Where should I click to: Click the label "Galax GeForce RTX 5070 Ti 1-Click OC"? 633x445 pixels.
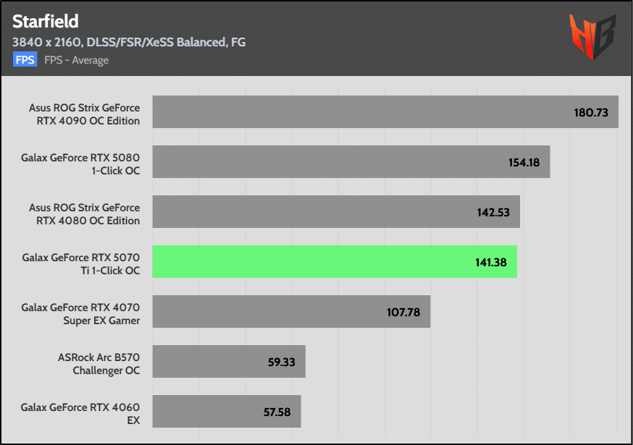[81, 264]
